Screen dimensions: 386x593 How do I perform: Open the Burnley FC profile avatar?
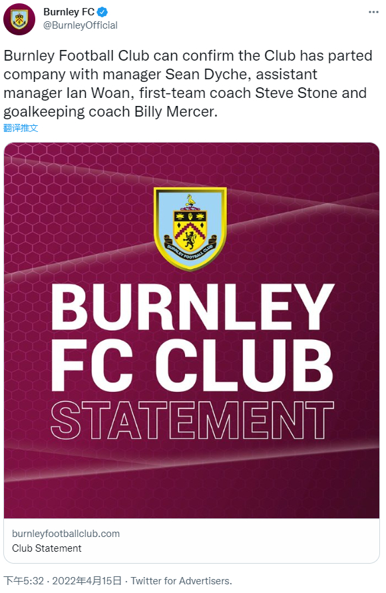click(19, 19)
